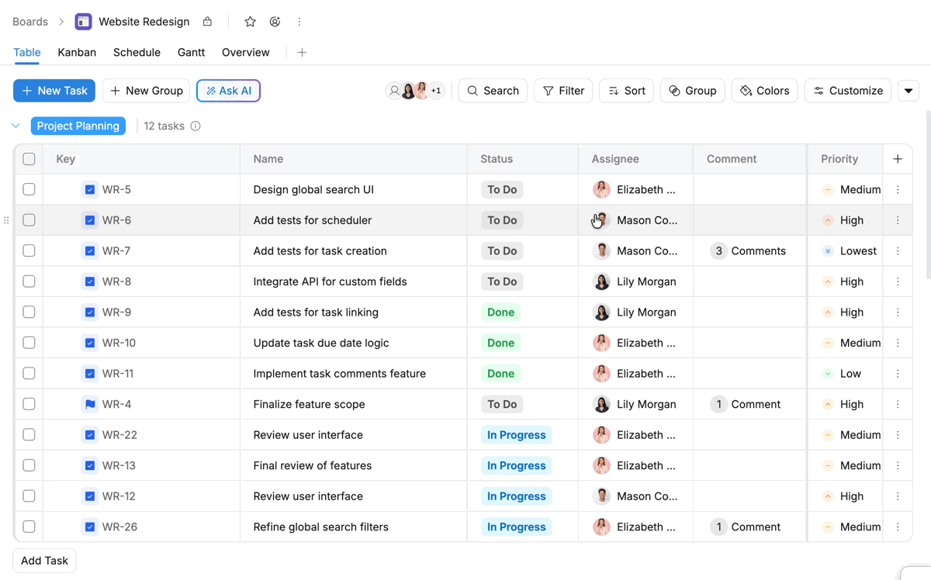Screen dimensions: 931x580
Task: Open the Gantt view tab
Action: point(191,52)
